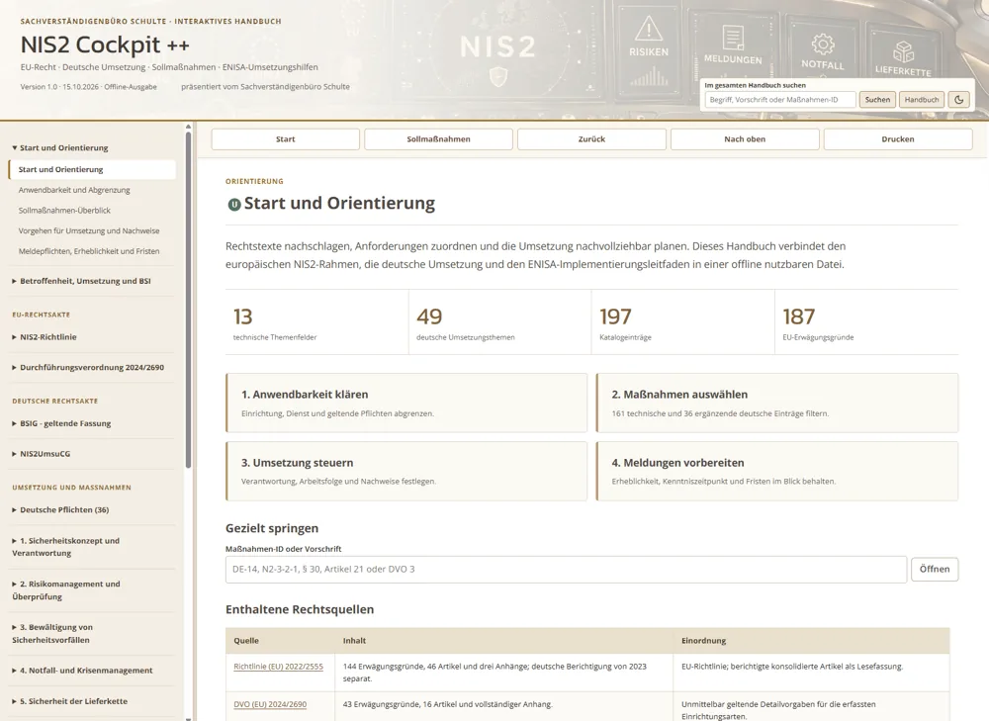Expand Deutsche Pflichten (36)

click(60, 509)
